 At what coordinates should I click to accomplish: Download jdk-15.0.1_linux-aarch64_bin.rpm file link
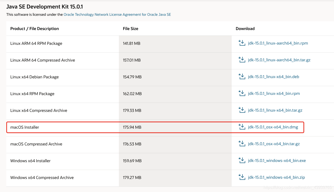click(x=278, y=43)
